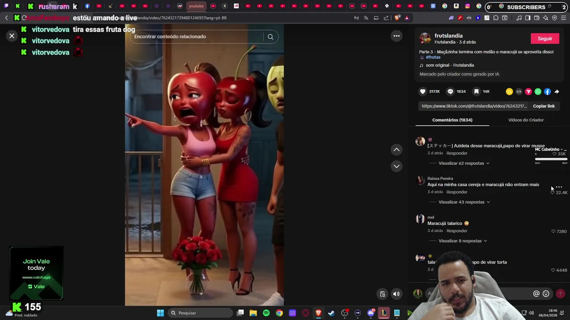
Task: Click the share page icon in address bar
Action: tap(386, 18)
